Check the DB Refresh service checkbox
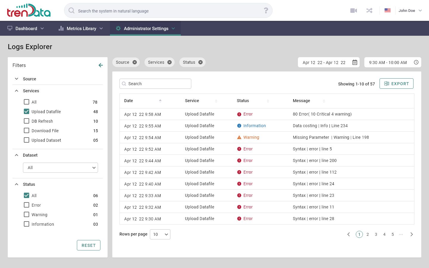429x268 pixels. coord(27,121)
